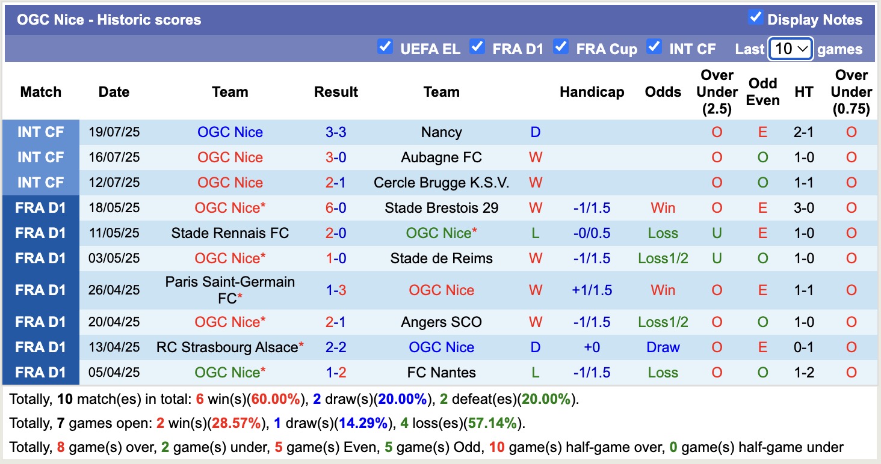Click the Over Under (2.5) column header
This screenshot has width=881, height=464.
[716, 91]
